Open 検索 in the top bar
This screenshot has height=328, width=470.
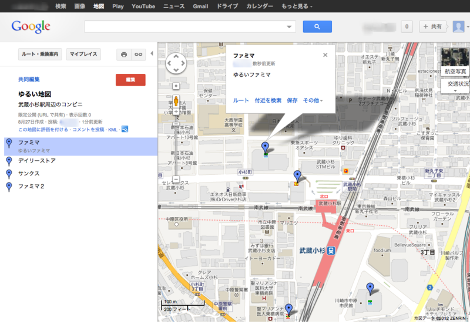click(x=61, y=6)
